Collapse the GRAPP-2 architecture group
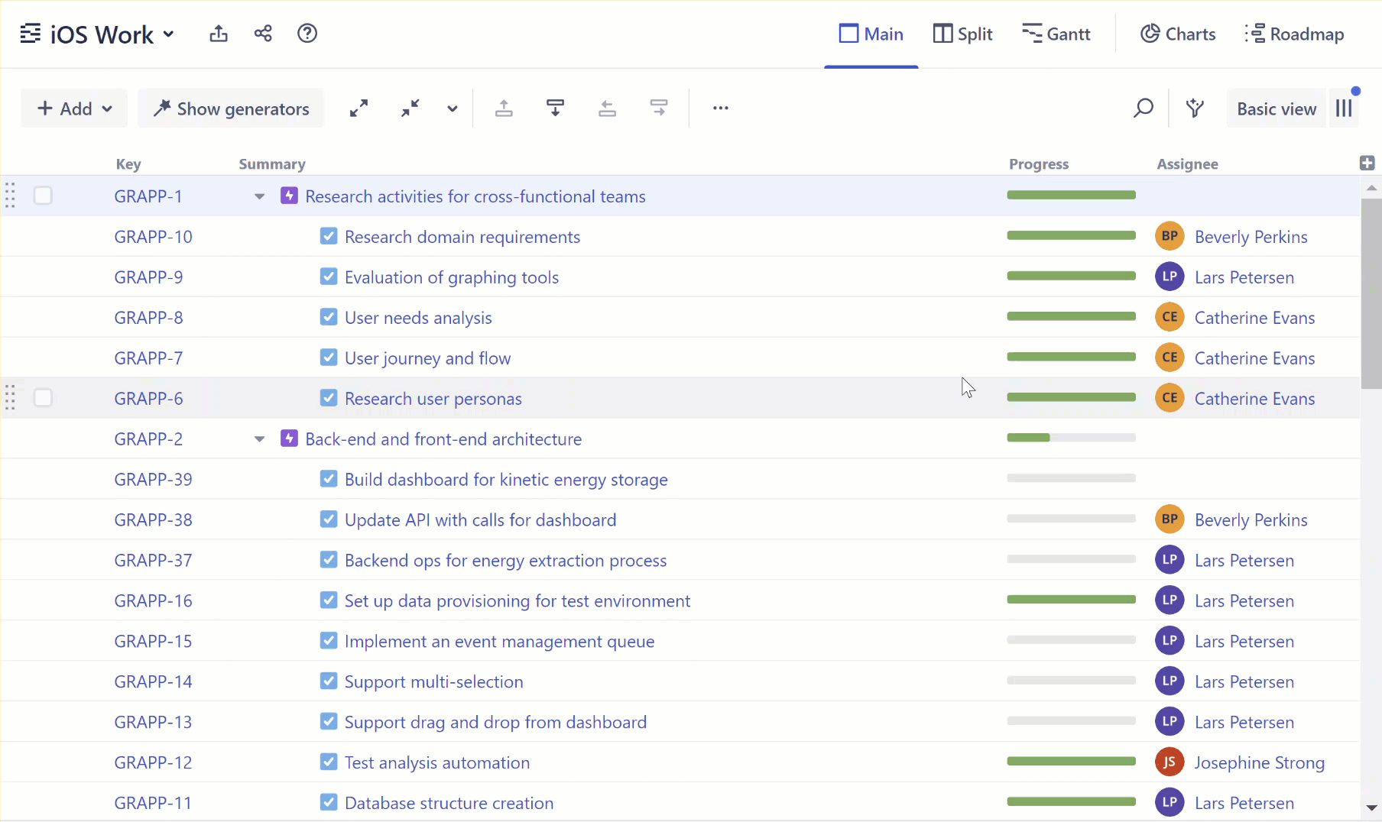Screen dimensions: 1382x822 [259, 439]
